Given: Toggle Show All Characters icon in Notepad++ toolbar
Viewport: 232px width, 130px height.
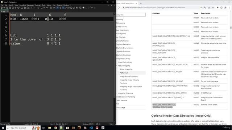Looking at the screenshot, I should [60, 8].
